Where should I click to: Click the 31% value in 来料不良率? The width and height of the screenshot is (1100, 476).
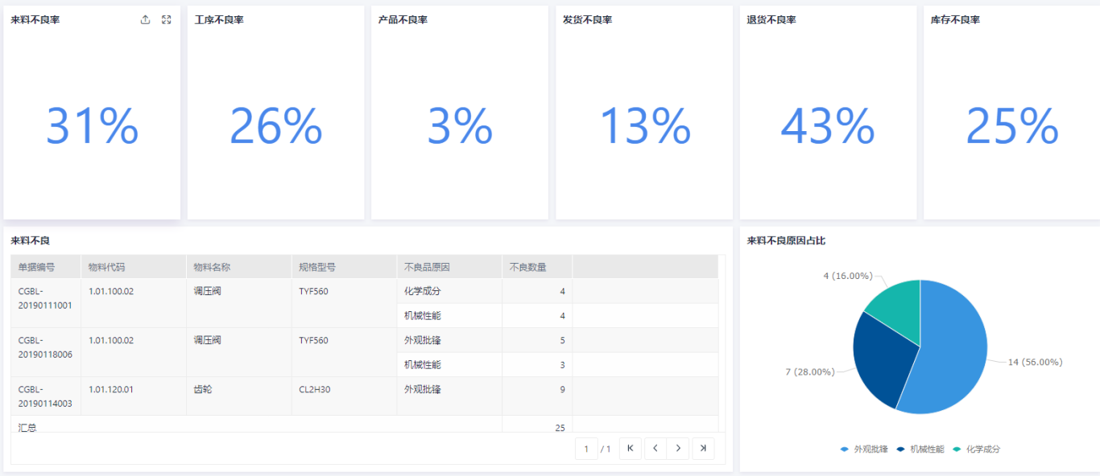point(92,126)
